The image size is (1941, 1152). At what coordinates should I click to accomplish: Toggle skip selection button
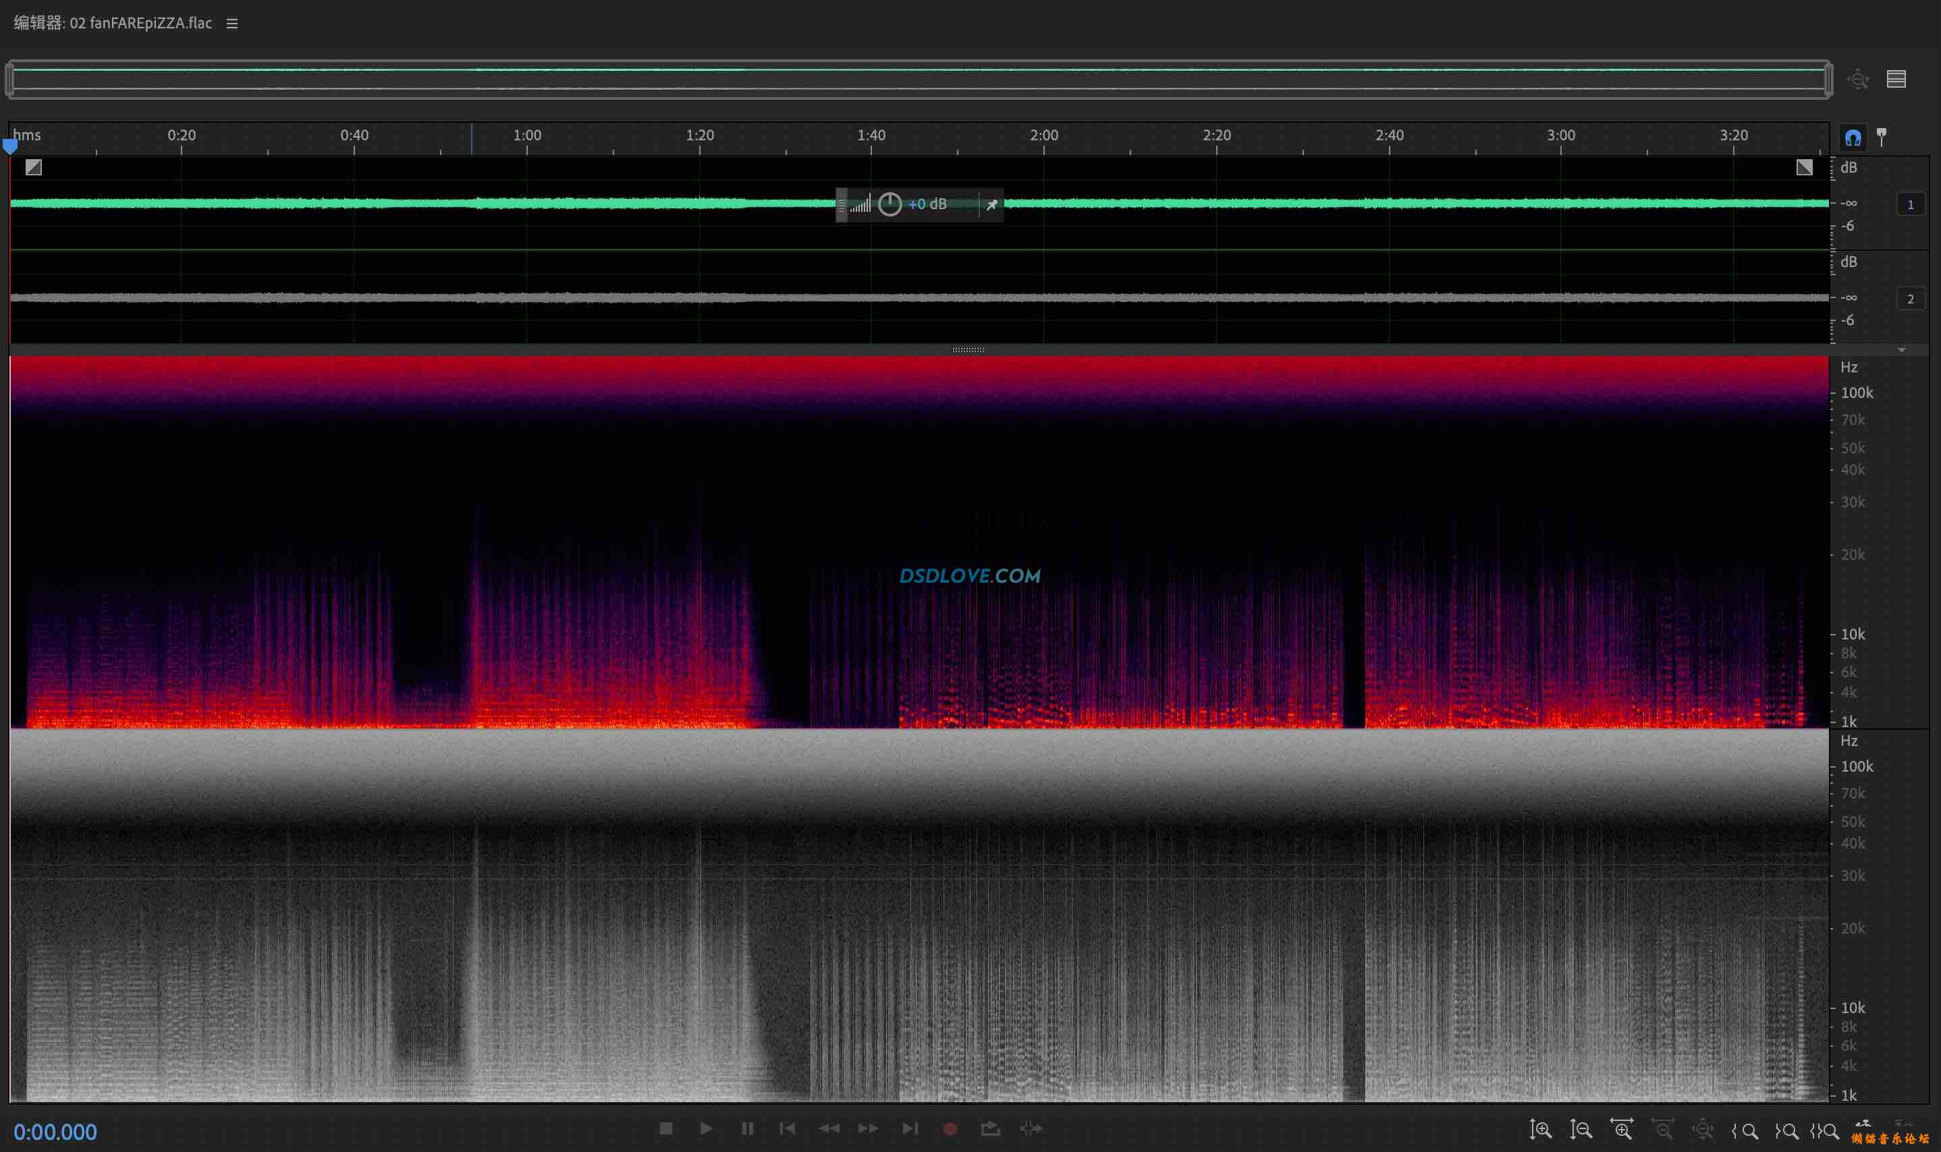[1031, 1128]
